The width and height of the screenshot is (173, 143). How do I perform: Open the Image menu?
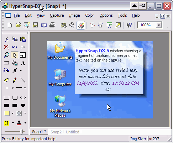74,15
